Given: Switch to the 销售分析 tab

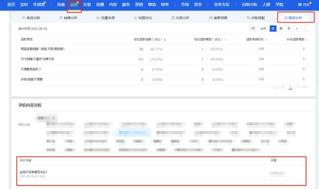Looking at the screenshot, I should 69,18.
